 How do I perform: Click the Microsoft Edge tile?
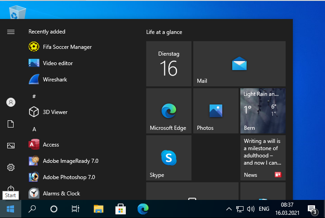pos(168,111)
